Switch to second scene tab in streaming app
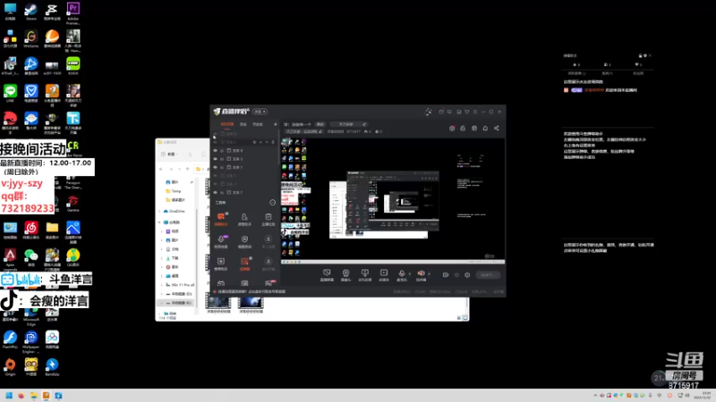This screenshot has height=402, width=716. pos(243,124)
